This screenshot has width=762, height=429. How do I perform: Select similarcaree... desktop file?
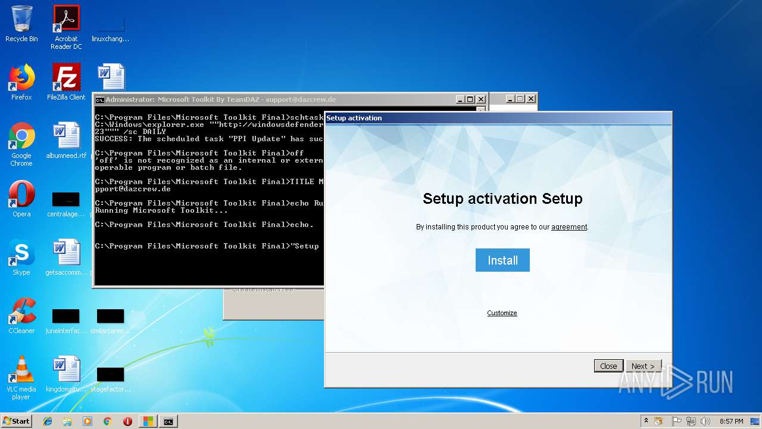pyautogui.click(x=111, y=321)
